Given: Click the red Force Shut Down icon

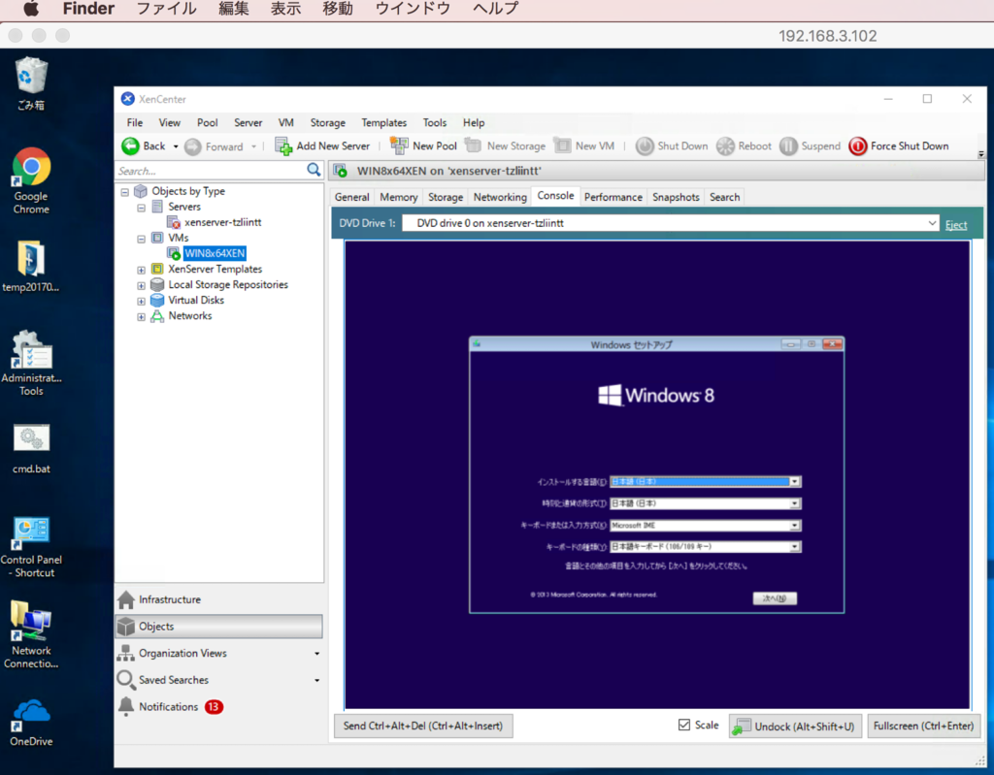Looking at the screenshot, I should tap(858, 145).
